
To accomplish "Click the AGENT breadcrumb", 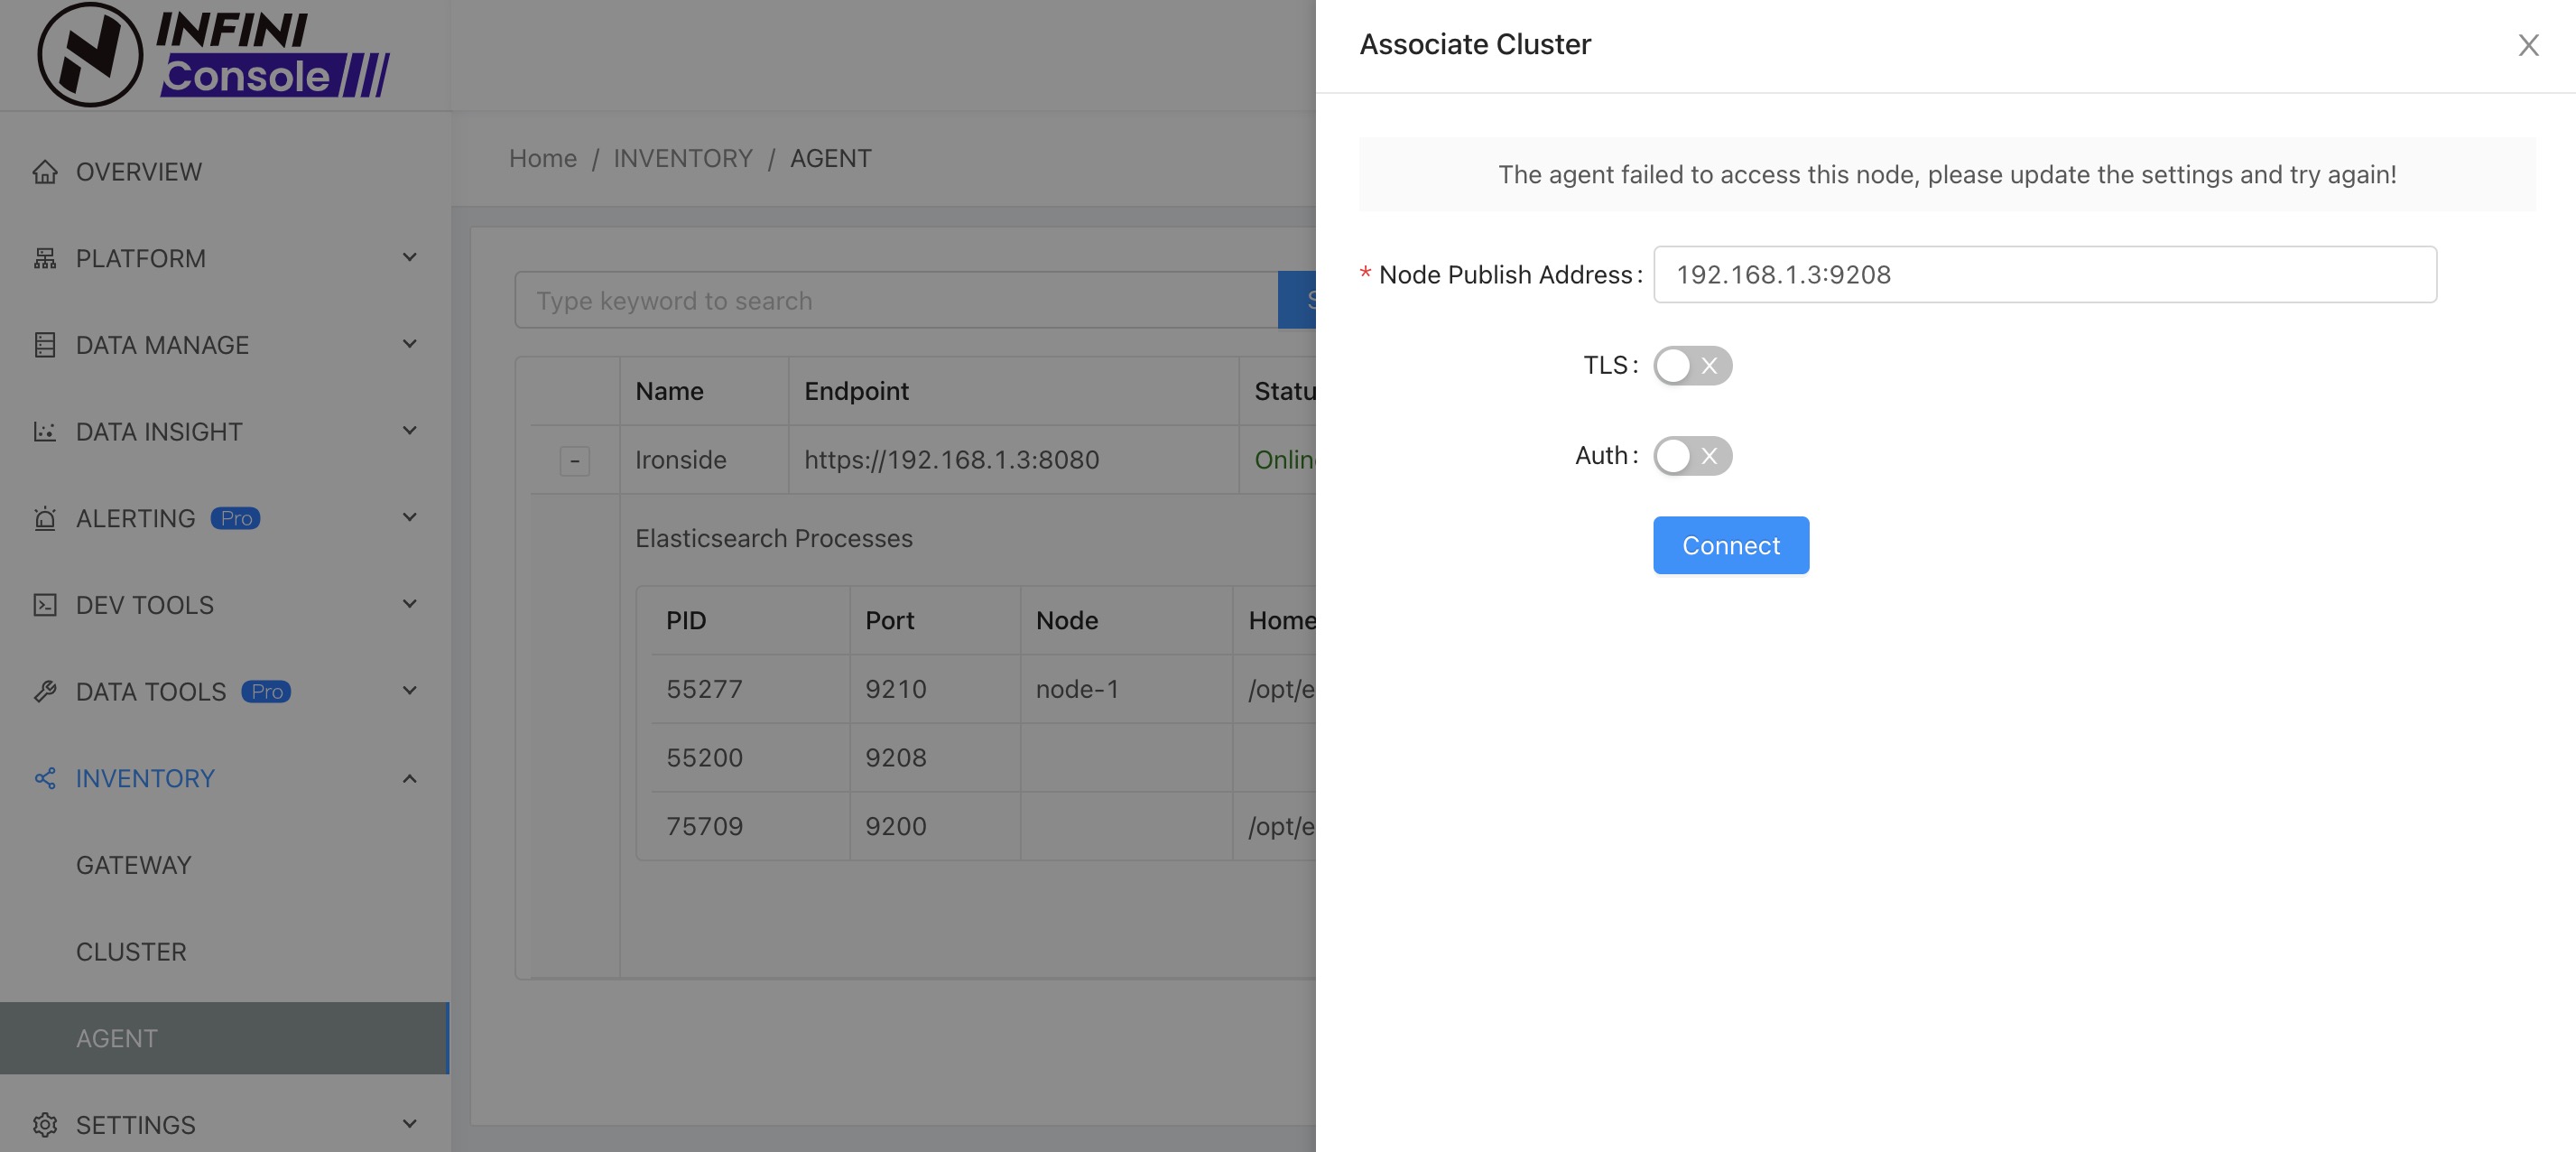I will [831, 158].
